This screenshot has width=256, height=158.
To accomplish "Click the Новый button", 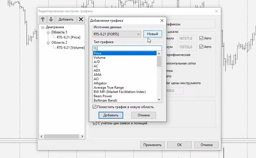I will point(152,34).
